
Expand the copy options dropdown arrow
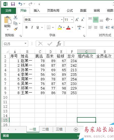coord(20,24)
